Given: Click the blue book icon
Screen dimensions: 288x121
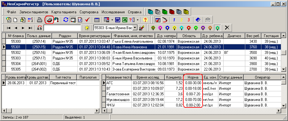Looking at the screenshot, I should pos(198,19).
